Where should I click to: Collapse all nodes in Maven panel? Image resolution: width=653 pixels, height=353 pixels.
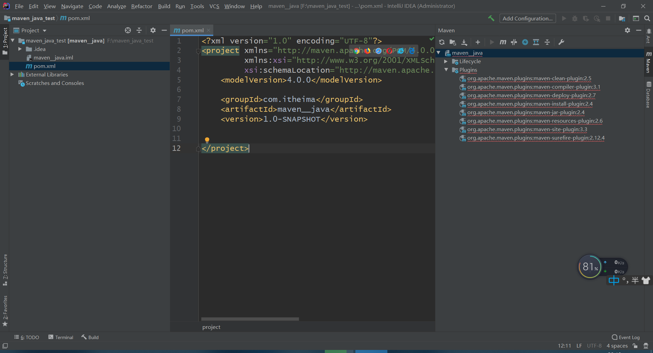point(547,42)
